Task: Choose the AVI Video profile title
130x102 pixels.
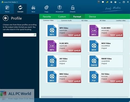Action: (63, 59)
